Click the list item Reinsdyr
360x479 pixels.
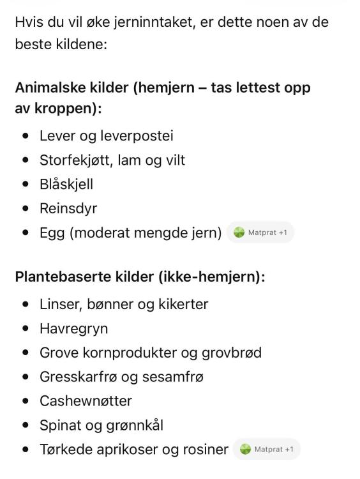(68, 208)
